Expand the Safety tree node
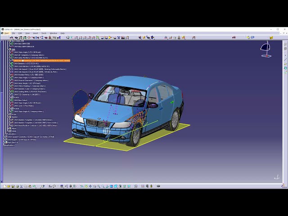This screenshot has width=288, height=216. pos(8,131)
